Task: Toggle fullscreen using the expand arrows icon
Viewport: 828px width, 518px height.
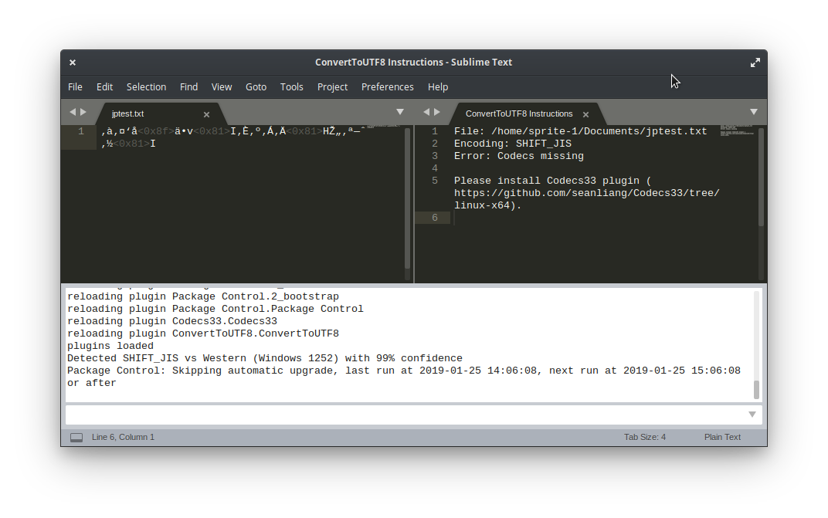Action: (x=755, y=62)
